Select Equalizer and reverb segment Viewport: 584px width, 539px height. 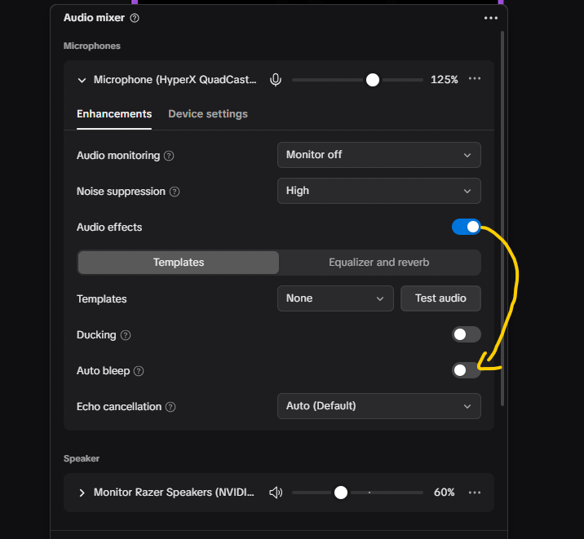pos(378,263)
